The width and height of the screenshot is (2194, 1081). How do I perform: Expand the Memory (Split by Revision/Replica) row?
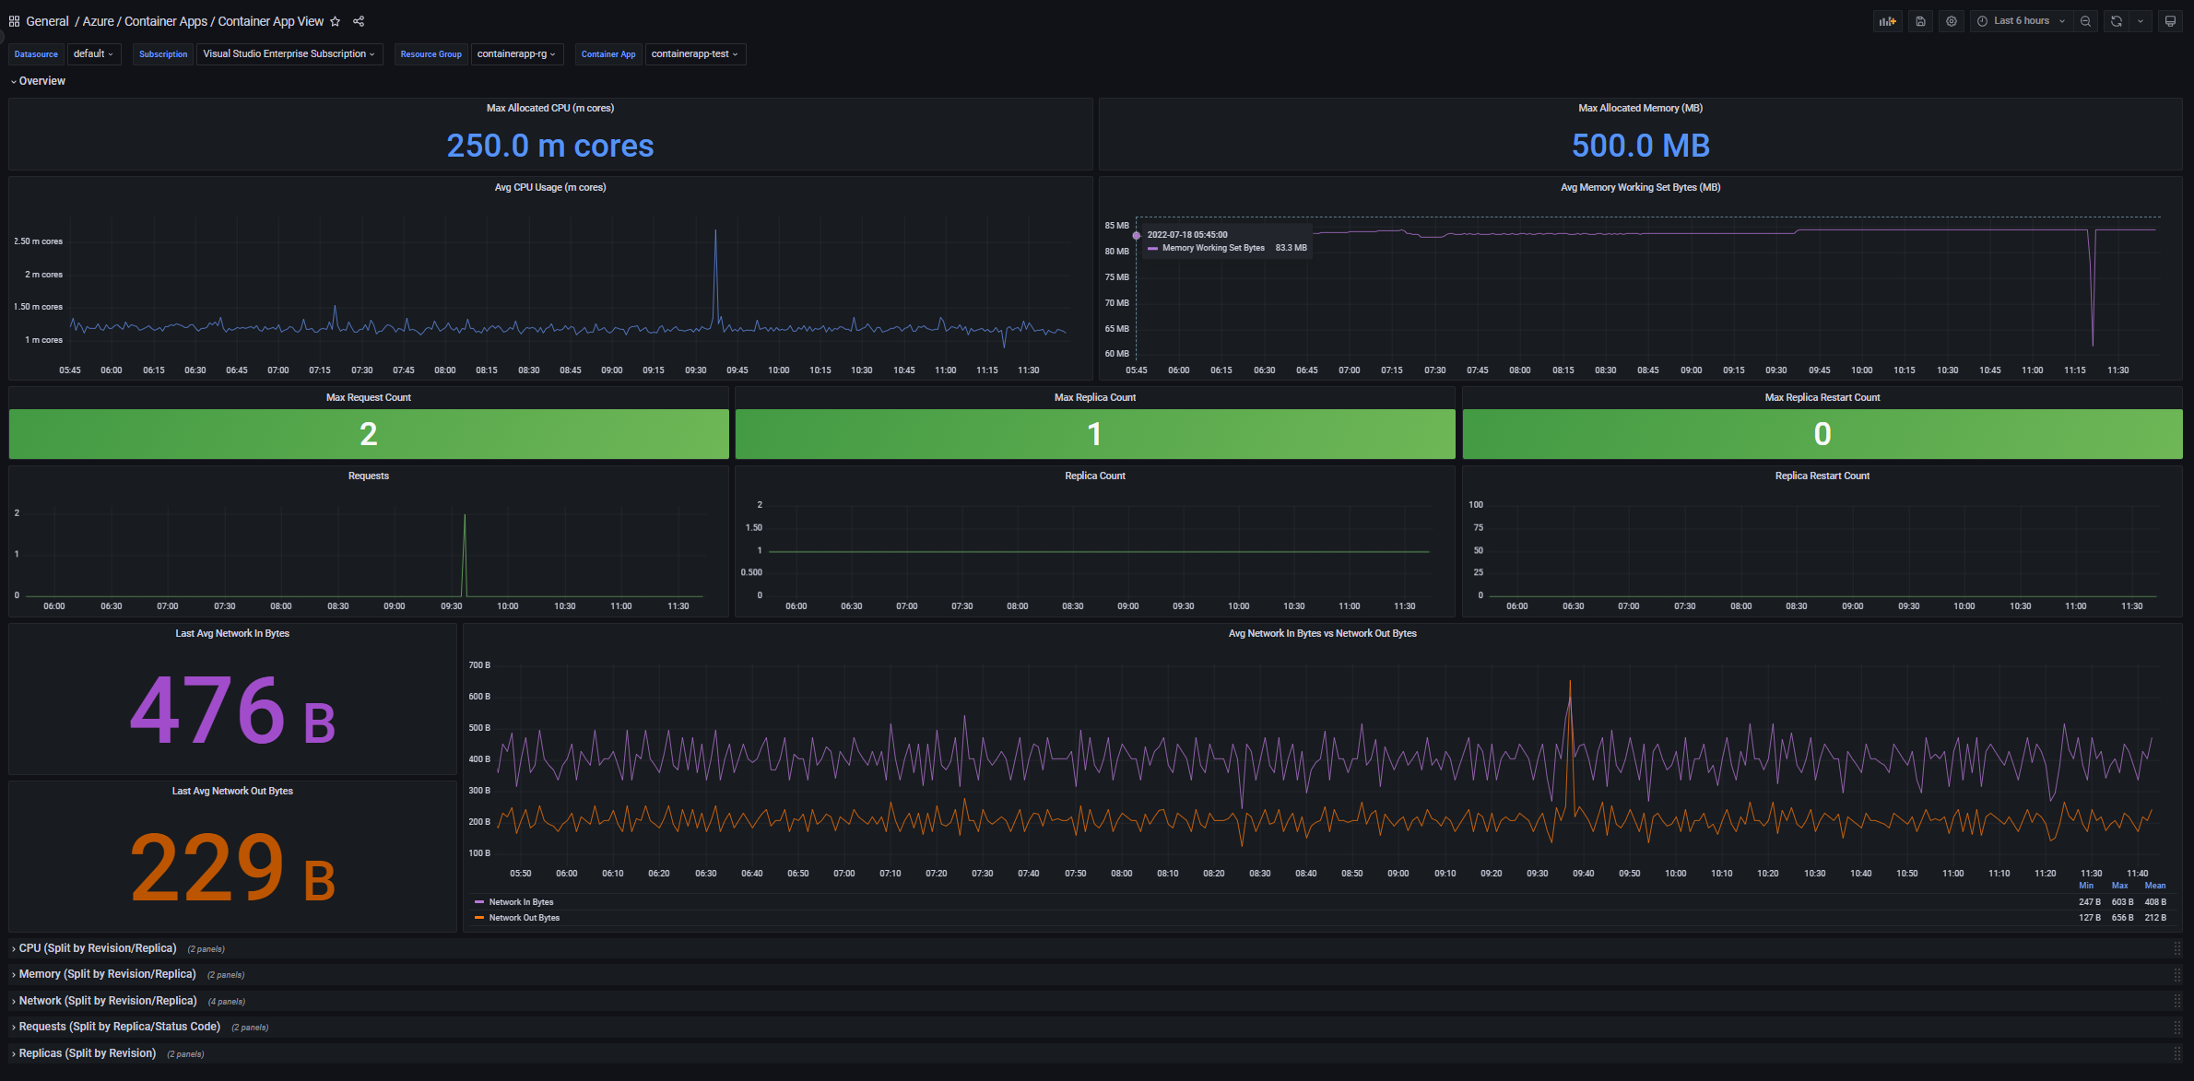point(107,974)
